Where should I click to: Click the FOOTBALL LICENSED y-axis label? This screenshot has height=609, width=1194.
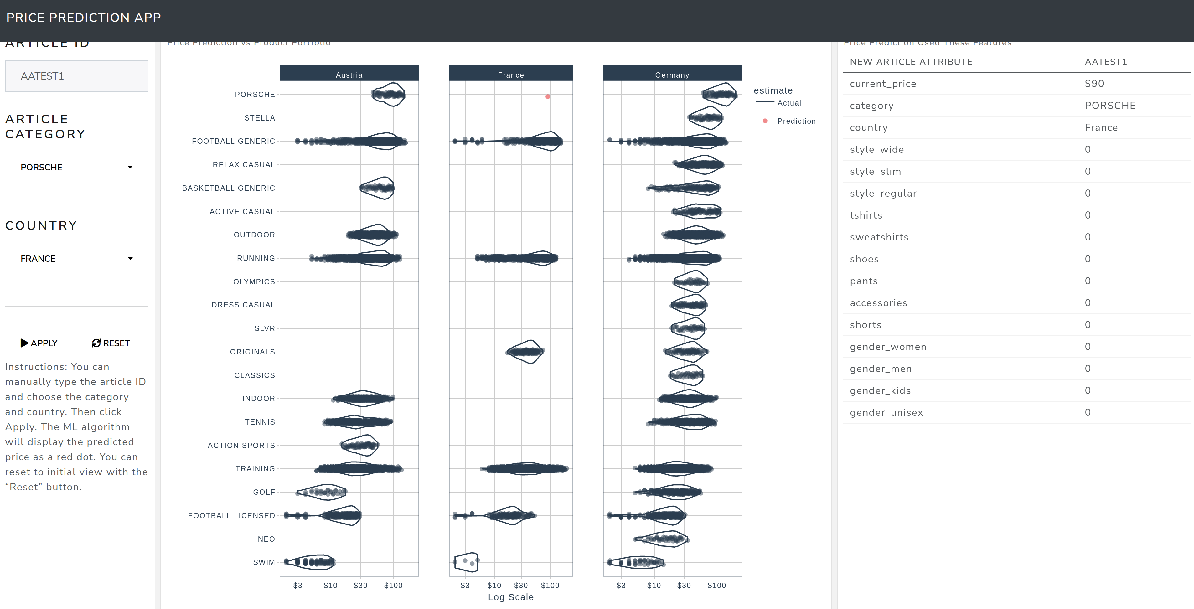pyautogui.click(x=231, y=516)
